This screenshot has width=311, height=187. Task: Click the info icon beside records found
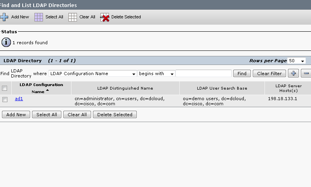coord(6,42)
